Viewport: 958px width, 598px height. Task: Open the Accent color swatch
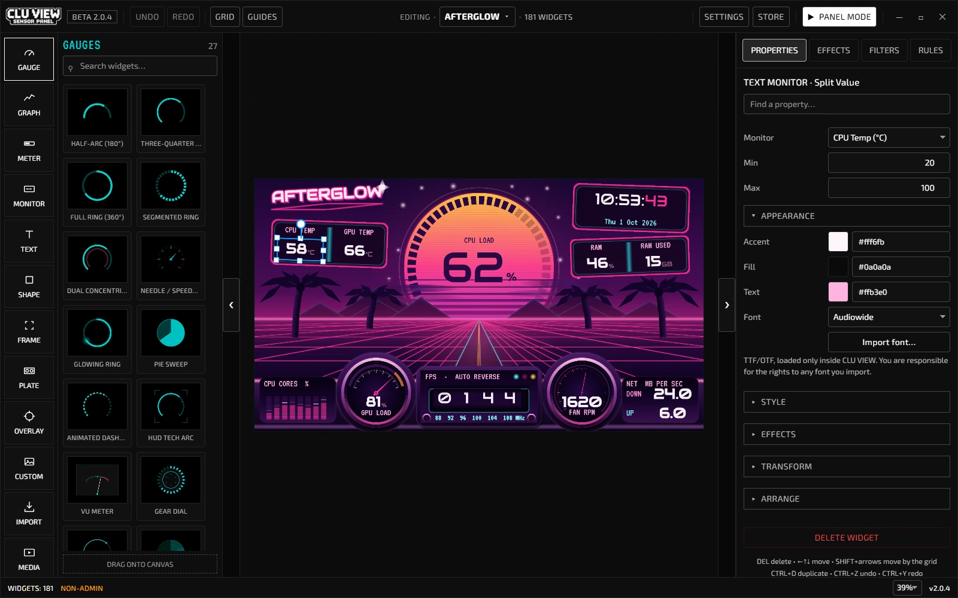(x=838, y=242)
